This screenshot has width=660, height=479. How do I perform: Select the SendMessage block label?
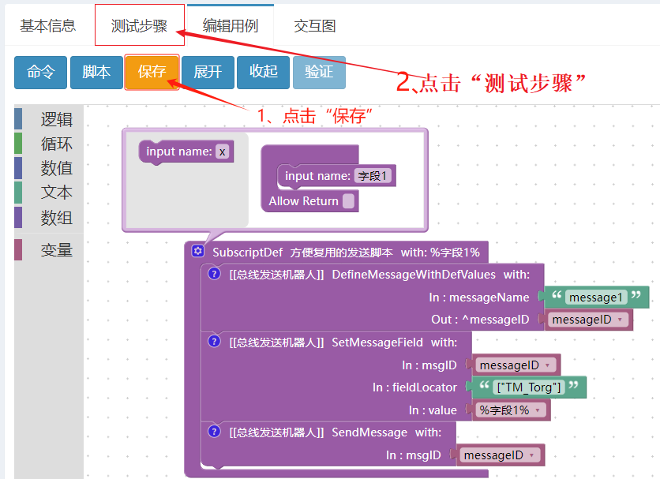click(x=369, y=432)
